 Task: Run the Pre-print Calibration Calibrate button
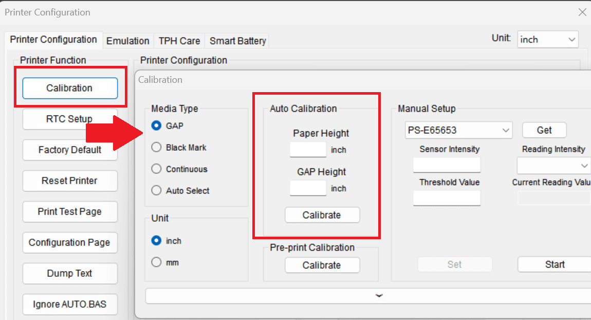[322, 265]
